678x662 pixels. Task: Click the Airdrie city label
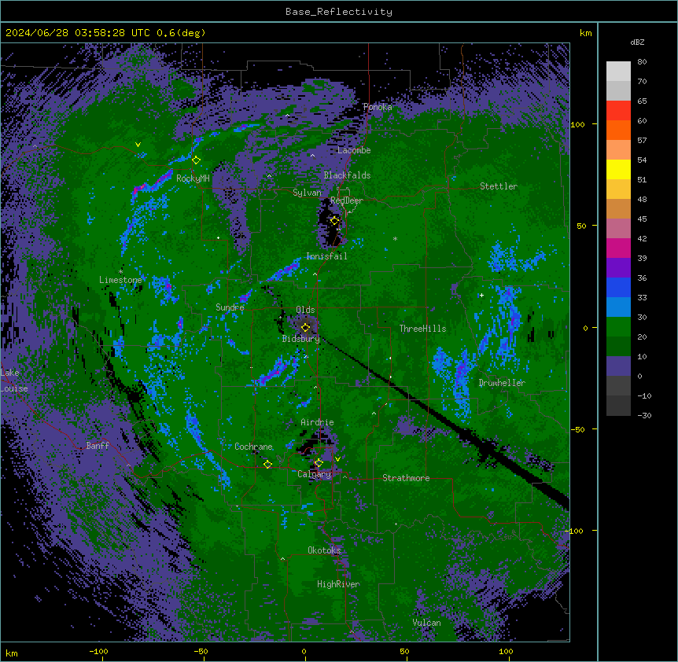pos(318,422)
